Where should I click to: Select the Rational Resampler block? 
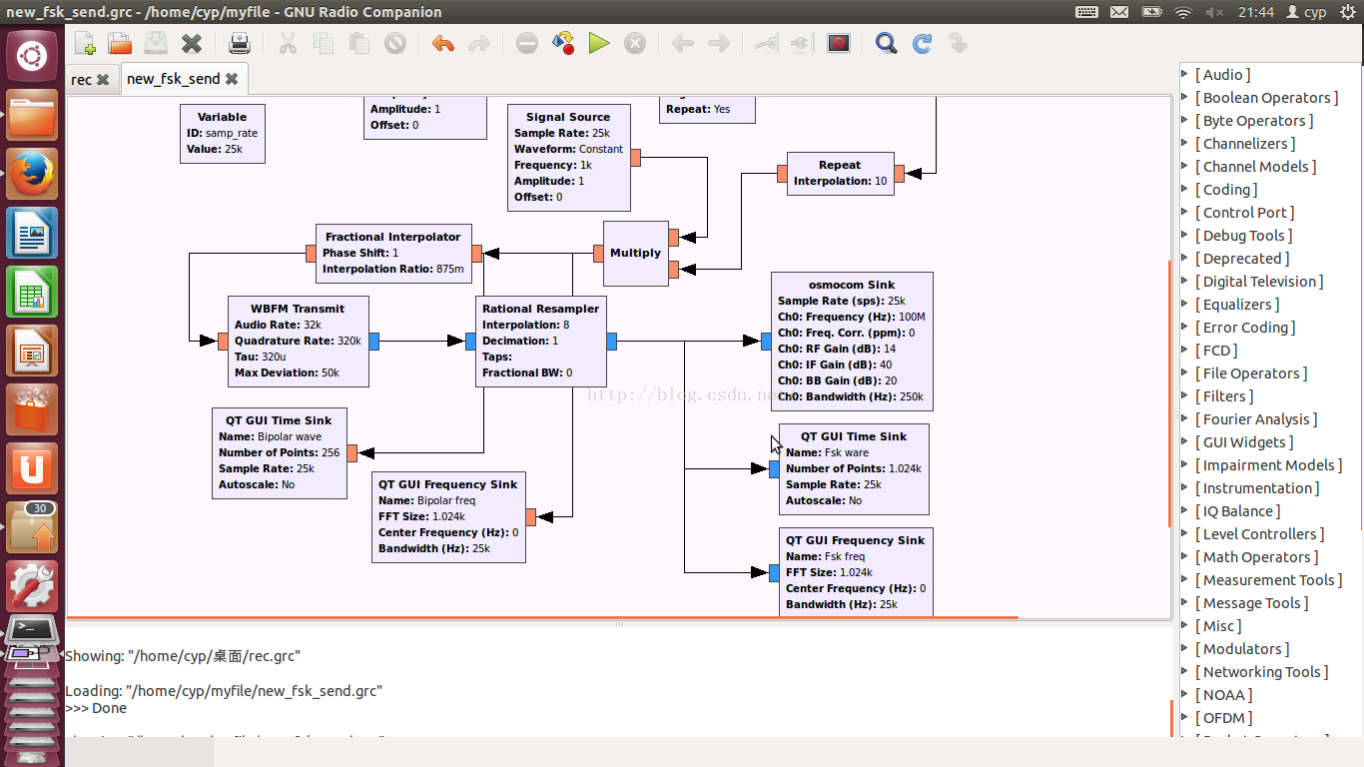[541, 341]
